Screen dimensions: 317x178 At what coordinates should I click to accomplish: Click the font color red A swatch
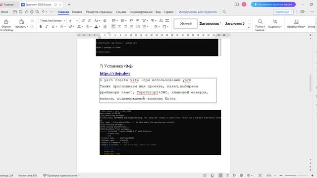click(x=96, y=27)
